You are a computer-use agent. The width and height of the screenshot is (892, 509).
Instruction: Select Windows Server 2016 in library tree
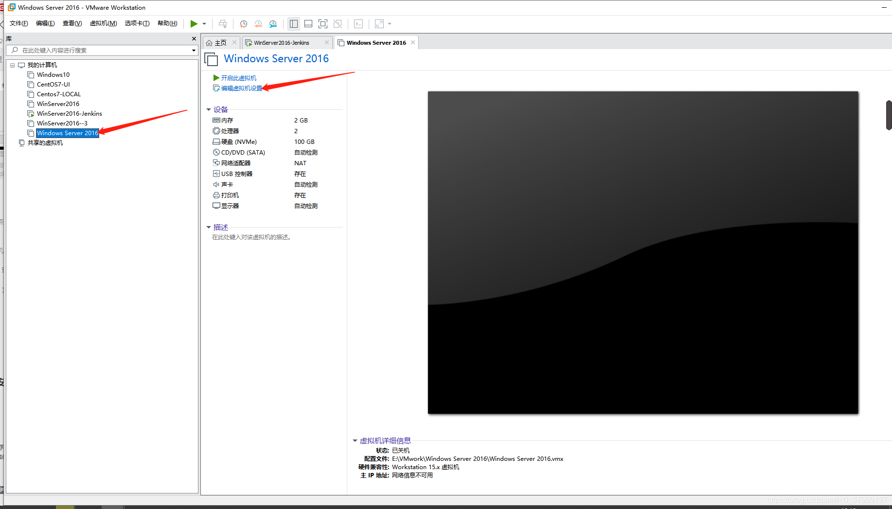click(68, 133)
